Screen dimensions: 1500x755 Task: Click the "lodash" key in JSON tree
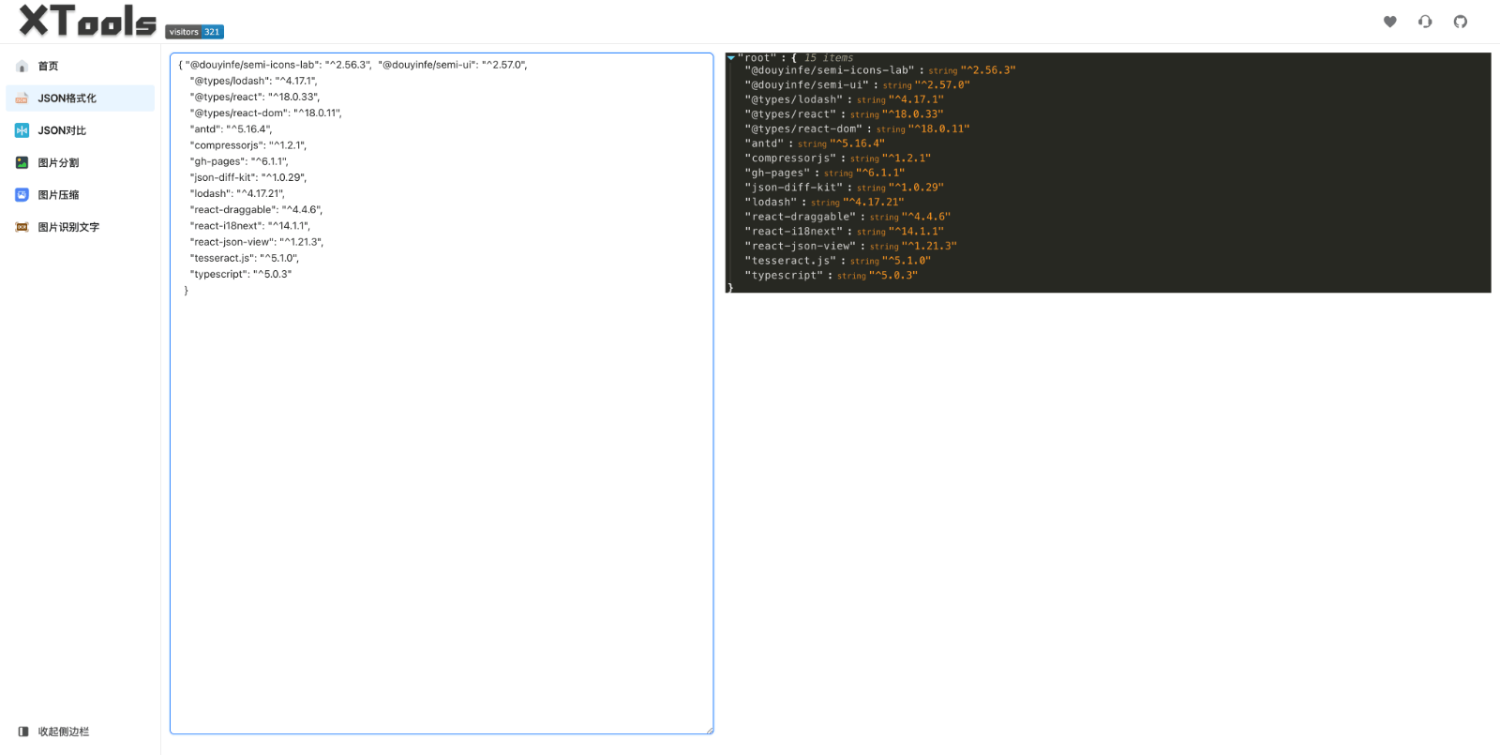click(x=771, y=202)
